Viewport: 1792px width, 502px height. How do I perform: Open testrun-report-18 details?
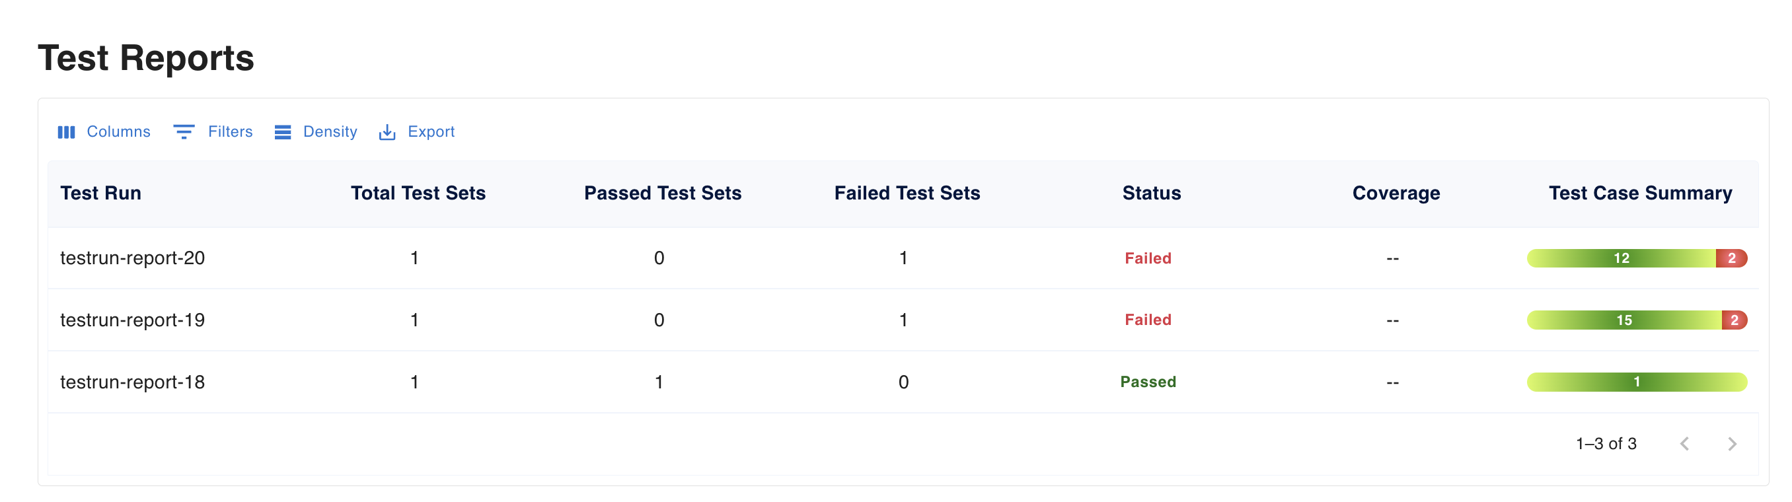(x=132, y=381)
